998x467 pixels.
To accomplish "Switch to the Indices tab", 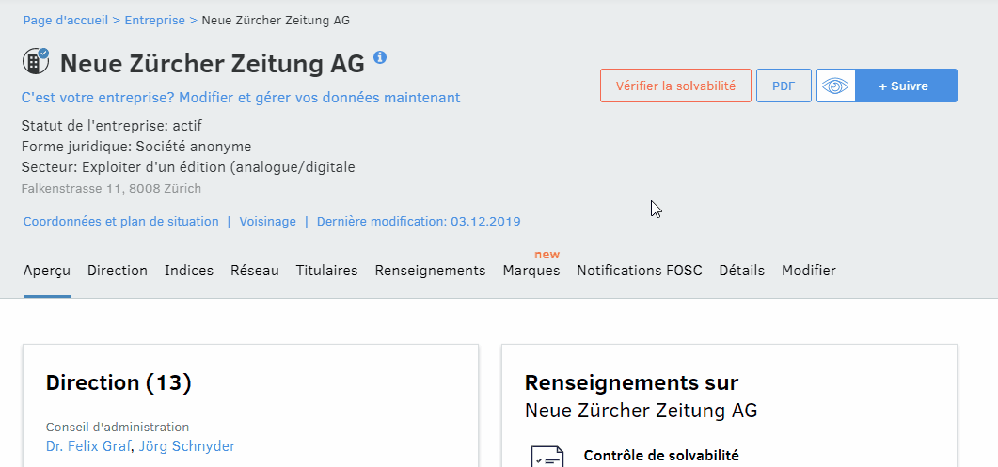I will click(189, 271).
